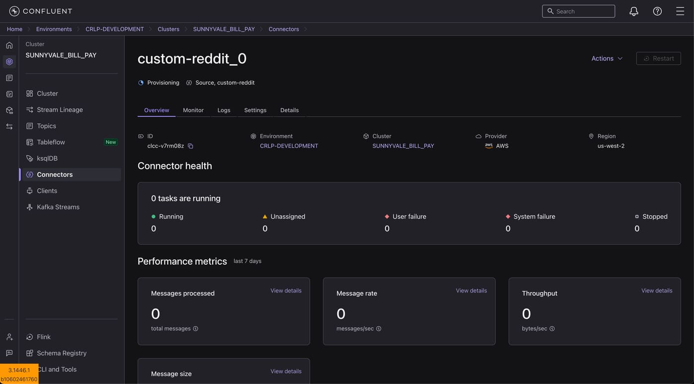The width and height of the screenshot is (694, 384).
Task: Go to Home breadcrumb
Action: tap(14, 29)
